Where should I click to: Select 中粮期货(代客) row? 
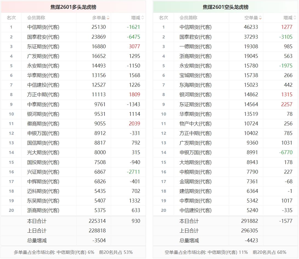pyautogui.click(x=225, y=172)
